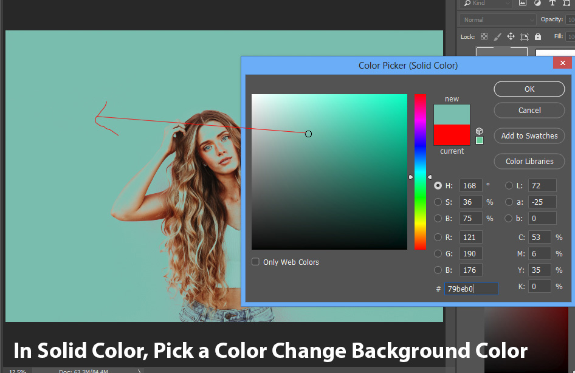
Task: Select the S saturation radio button
Action: pyautogui.click(x=438, y=202)
